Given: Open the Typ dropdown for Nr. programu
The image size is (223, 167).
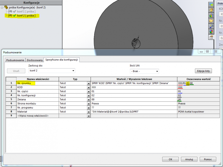Looking at the screenshot, I should click(x=89, y=108).
